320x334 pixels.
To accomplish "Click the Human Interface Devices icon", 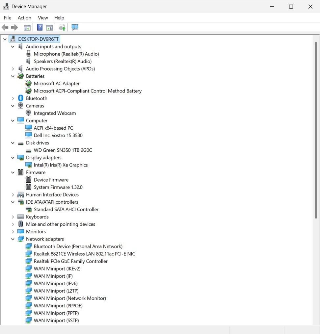I will click(21, 194).
